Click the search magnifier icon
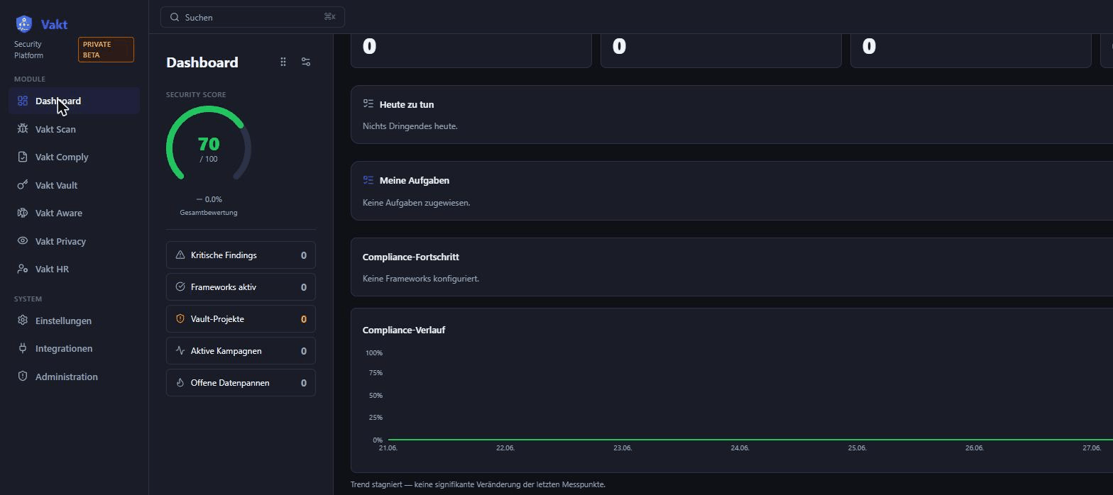This screenshot has width=1113, height=495. pos(175,17)
